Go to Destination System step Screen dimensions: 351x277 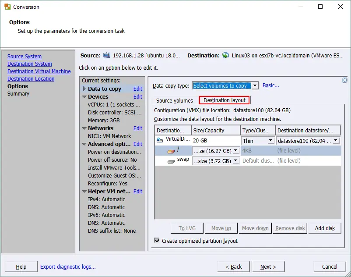(x=30, y=64)
